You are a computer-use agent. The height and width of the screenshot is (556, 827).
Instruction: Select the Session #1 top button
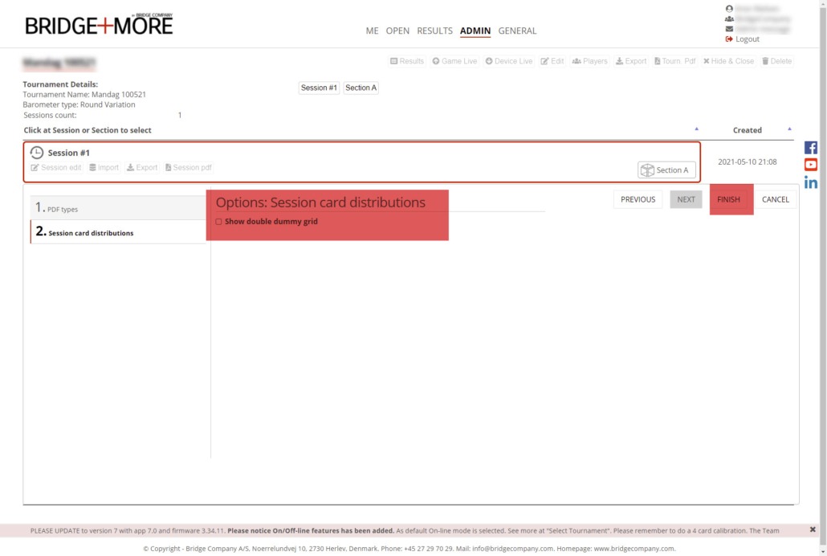319,88
